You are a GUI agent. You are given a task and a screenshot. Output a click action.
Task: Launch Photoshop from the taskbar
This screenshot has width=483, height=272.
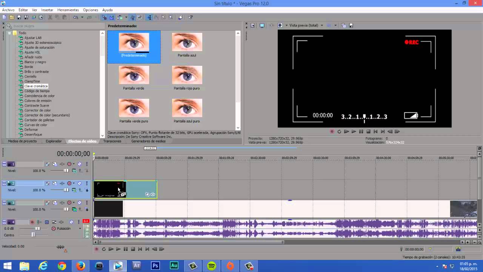155,266
